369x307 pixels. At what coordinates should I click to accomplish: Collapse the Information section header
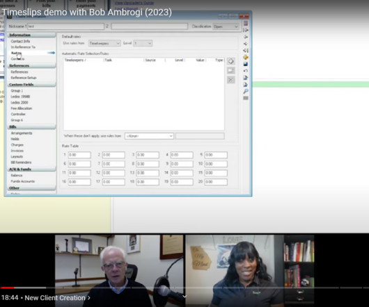click(32, 35)
